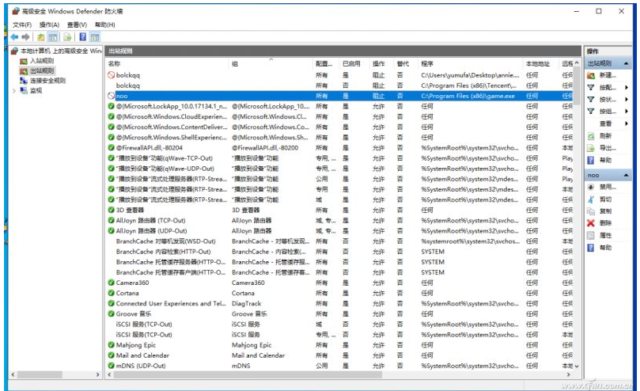Open Help via toolbar question mark icon
The height and width of the screenshot is (391, 640).
click(83, 37)
